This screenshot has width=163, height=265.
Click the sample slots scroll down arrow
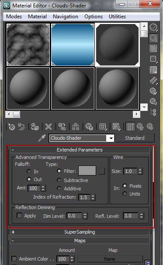click(x=144, y=107)
